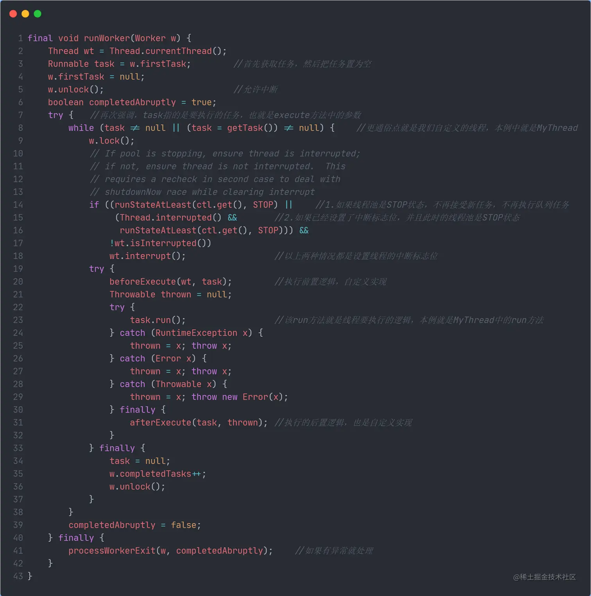Click comment '// shutdownNow race while clearing interrupt'

point(202,192)
